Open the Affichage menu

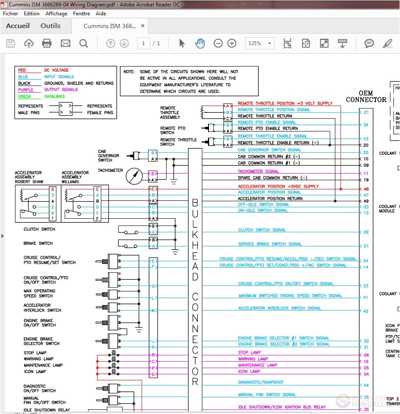pyautogui.click(x=56, y=14)
